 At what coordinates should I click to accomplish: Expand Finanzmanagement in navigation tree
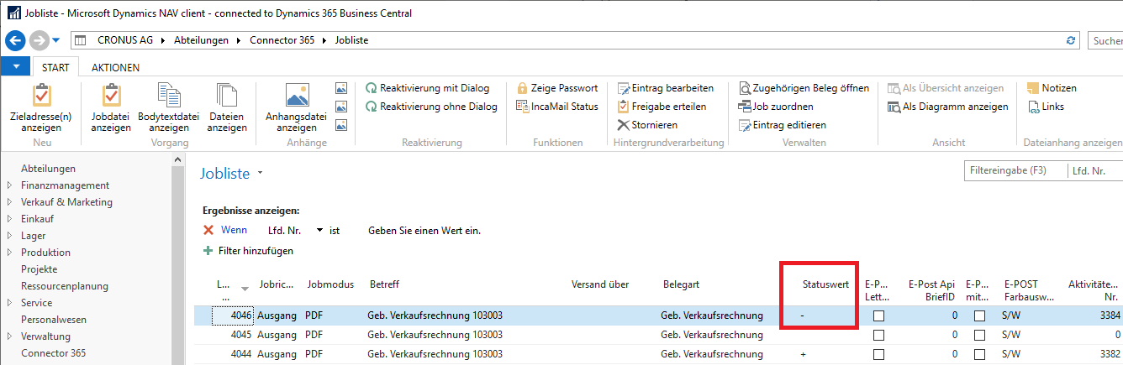[x=10, y=185]
